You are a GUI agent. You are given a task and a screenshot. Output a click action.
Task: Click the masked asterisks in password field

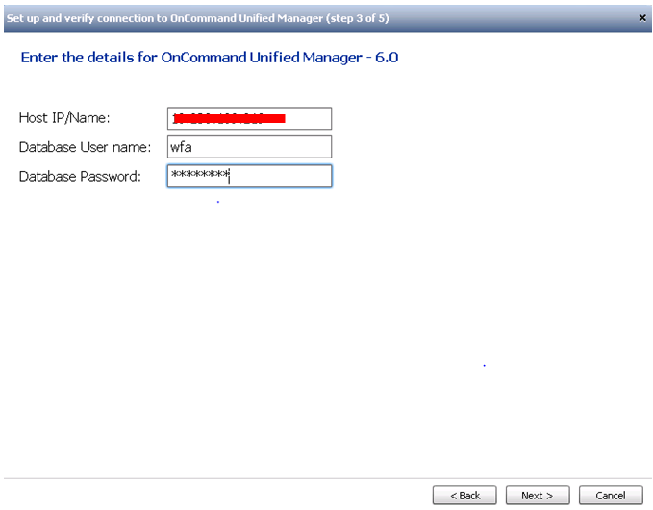(200, 174)
